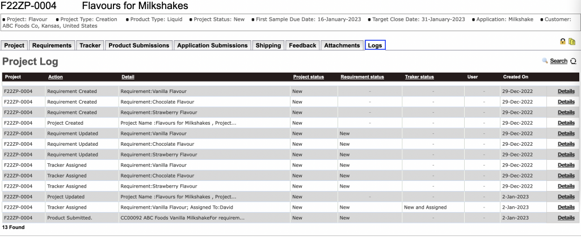The width and height of the screenshot is (581, 237).
Task: Switch to the Project tab
Action: [x=15, y=45]
